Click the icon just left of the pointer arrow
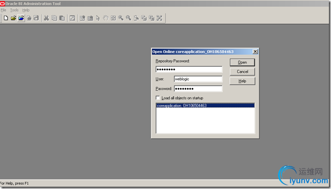The height and width of the screenshot is (189, 331). (90, 18)
